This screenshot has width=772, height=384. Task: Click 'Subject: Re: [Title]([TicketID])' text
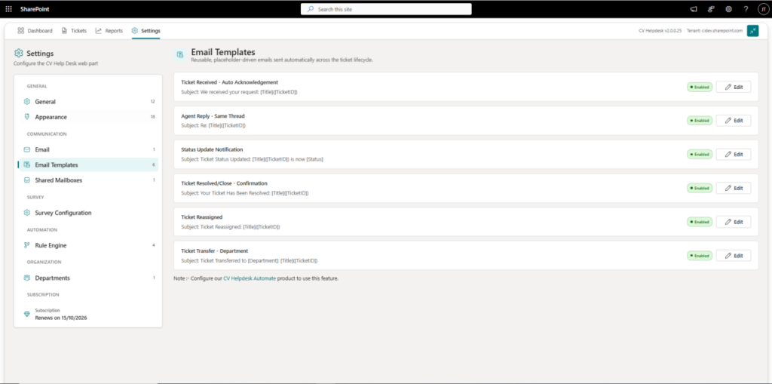pos(213,126)
